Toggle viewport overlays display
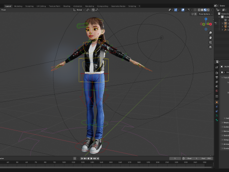Screen dimensions: 229x172 (183, 10)
